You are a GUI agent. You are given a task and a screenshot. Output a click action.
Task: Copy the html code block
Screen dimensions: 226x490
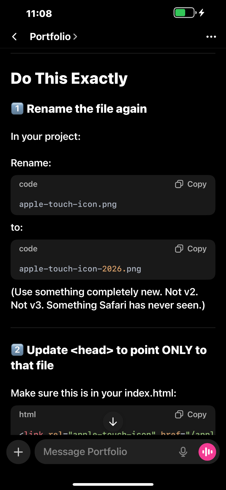click(x=191, y=415)
